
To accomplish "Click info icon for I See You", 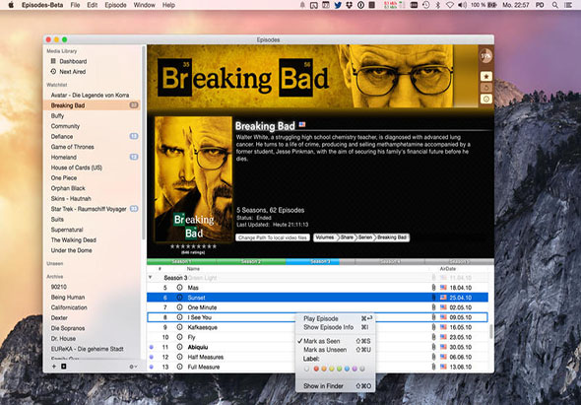I will 179,317.
